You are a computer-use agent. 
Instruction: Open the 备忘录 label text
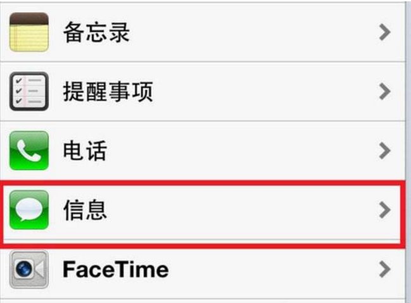click(96, 33)
